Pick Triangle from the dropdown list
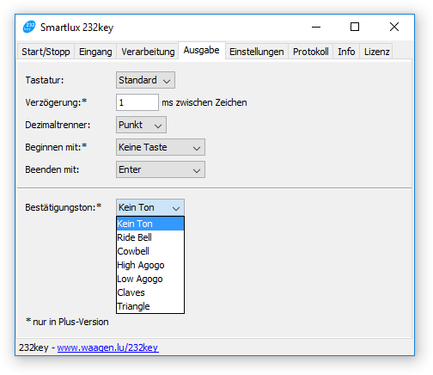433x375 pixels. pyautogui.click(x=150, y=306)
